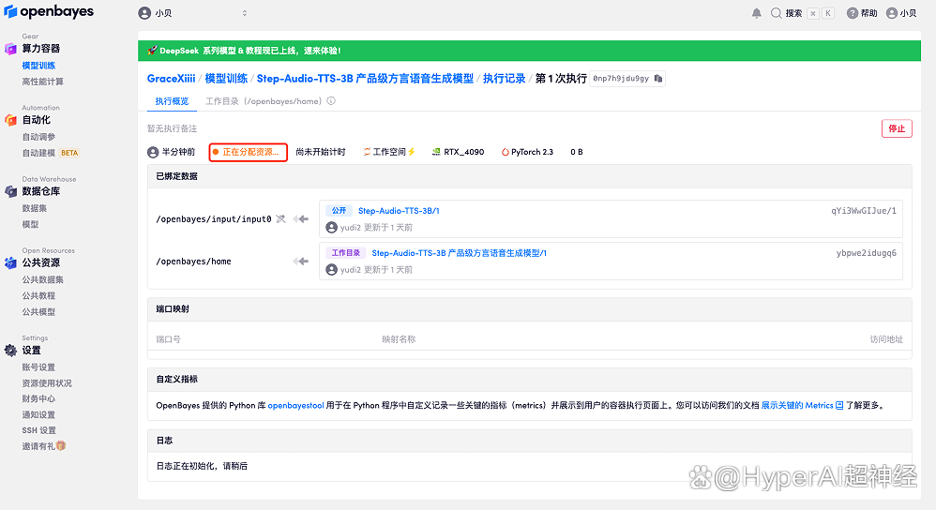936x510 pixels.
Task: Click the PyTorch 2.3 icon
Action: (x=505, y=152)
